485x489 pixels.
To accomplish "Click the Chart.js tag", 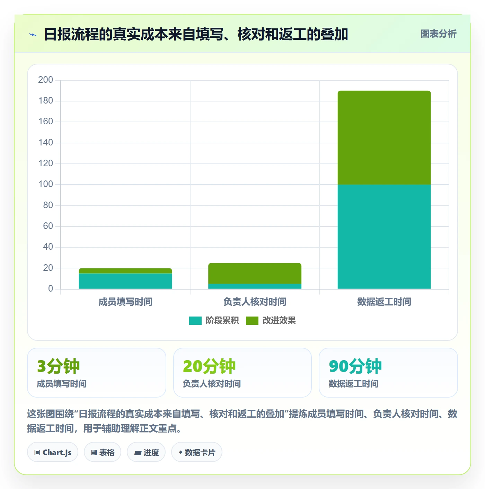I will 53,452.
